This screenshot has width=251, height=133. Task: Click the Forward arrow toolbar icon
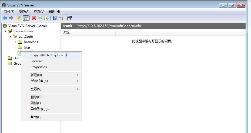(x=11, y=18)
